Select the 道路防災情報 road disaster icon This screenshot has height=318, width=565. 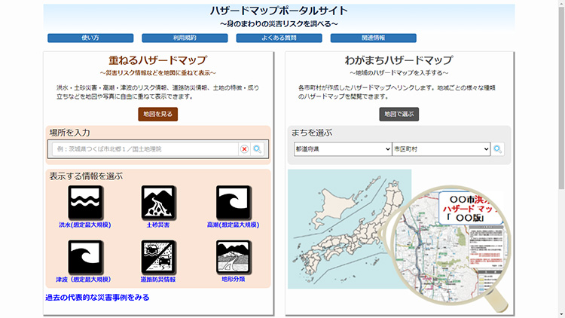(158, 257)
